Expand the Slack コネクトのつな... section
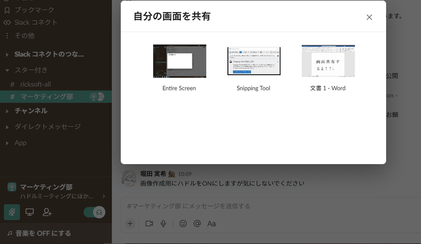 tap(7, 55)
